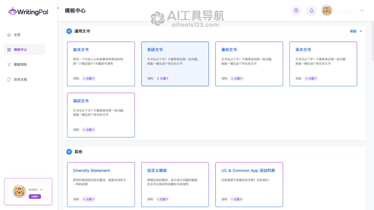The width and height of the screenshot is (374, 210).
Task: Click the 其他 section heading
Action: pos(78,152)
